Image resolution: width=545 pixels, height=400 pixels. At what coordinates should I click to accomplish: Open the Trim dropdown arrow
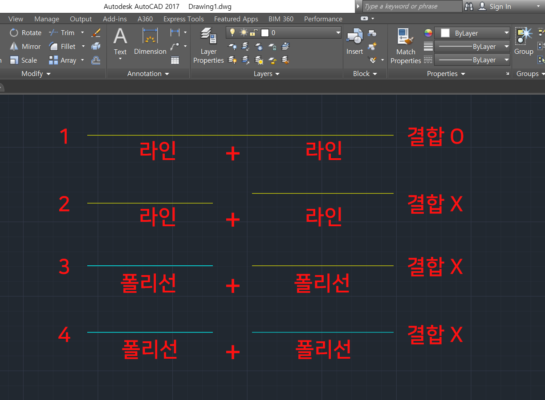click(x=82, y=32)
